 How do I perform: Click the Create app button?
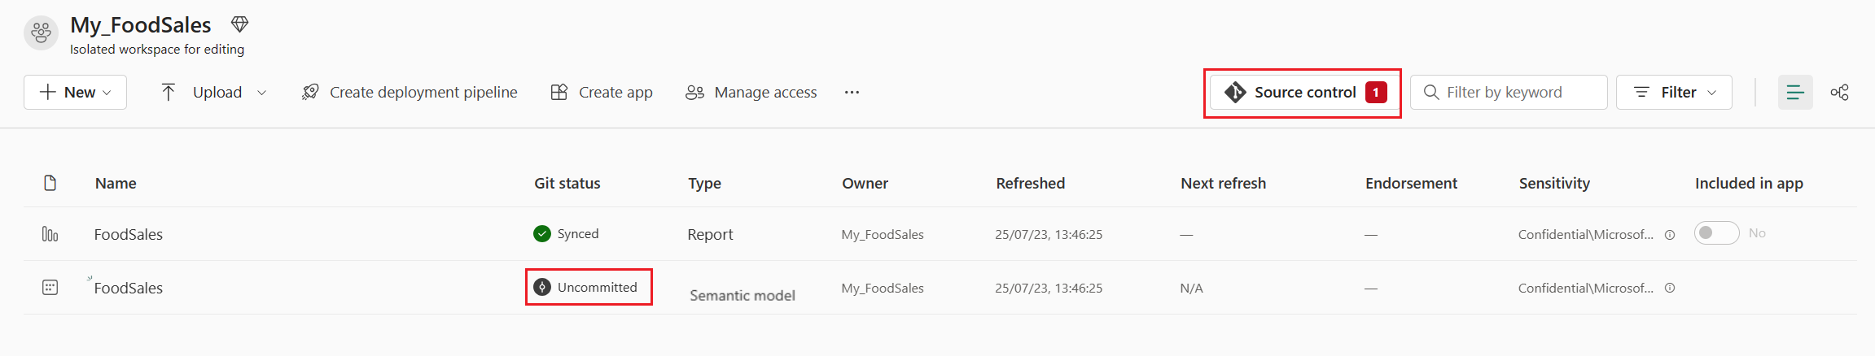point(602,93)
